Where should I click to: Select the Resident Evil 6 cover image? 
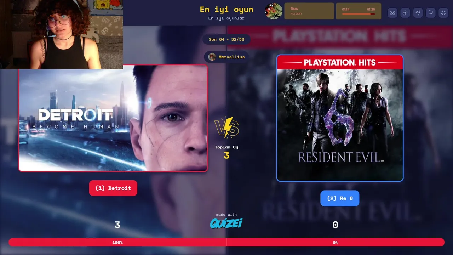click(340, 118)
